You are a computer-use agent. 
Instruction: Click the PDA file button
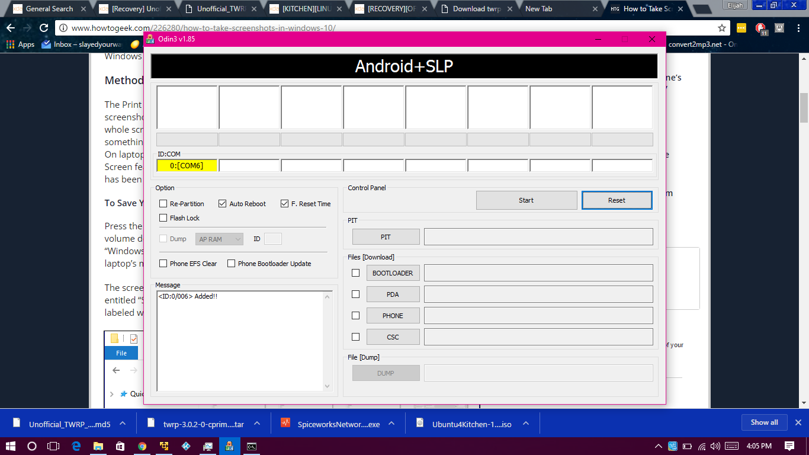[x=393, y=294]
